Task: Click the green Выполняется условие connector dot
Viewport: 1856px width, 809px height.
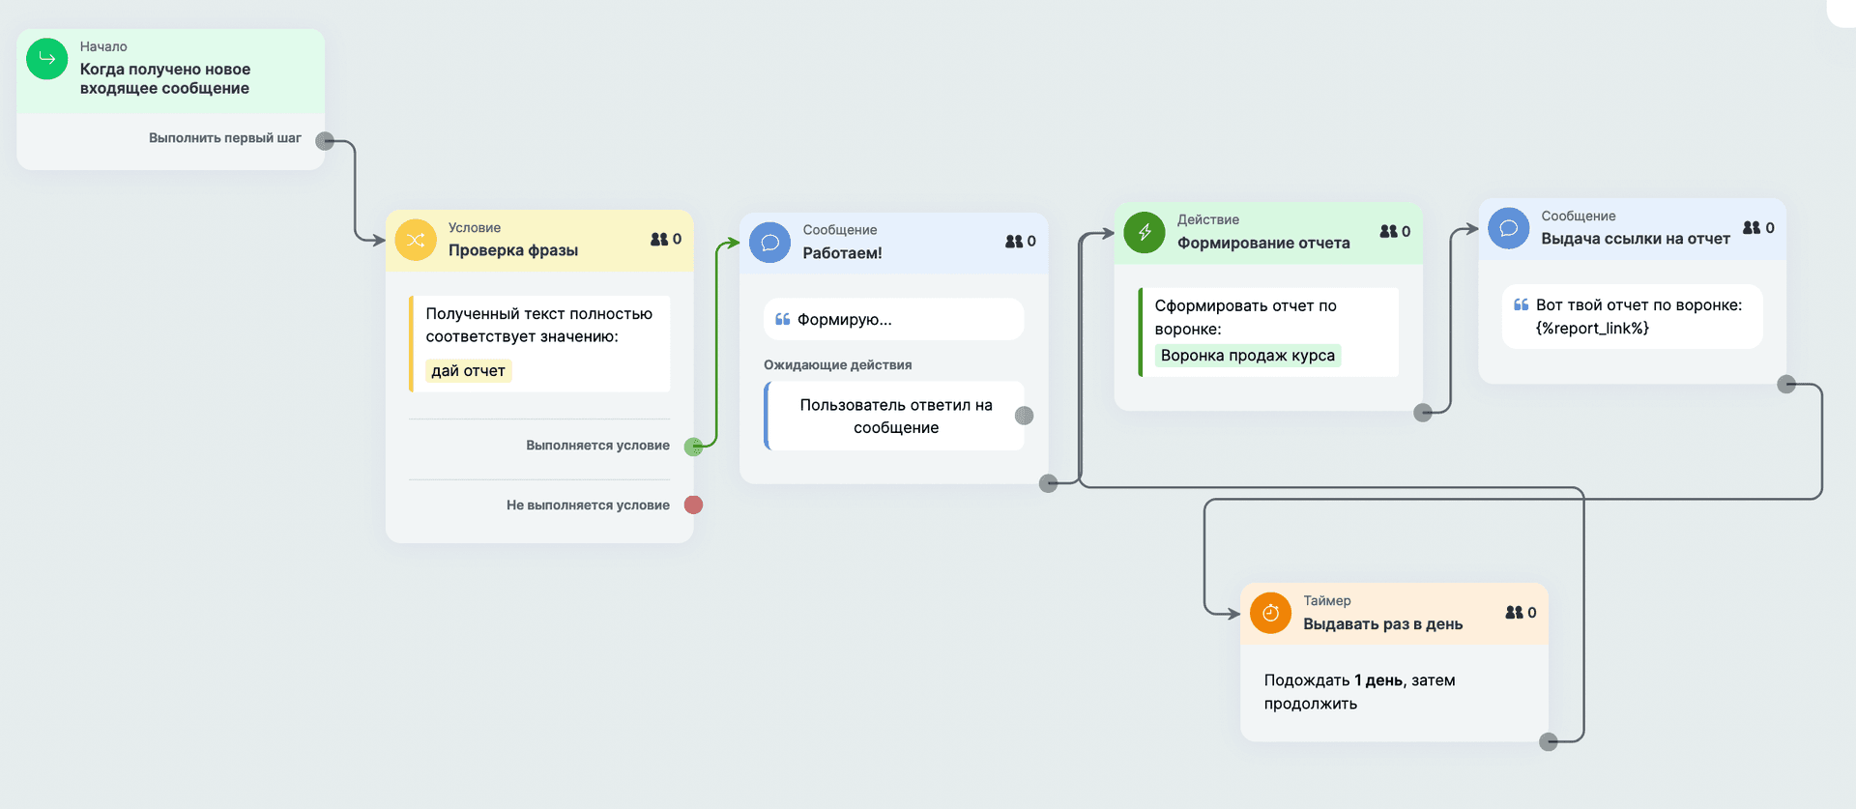Action: click(693, 447)
